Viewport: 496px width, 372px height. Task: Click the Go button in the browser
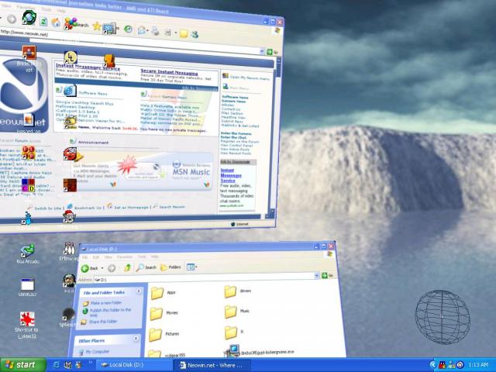pos(272,52)
